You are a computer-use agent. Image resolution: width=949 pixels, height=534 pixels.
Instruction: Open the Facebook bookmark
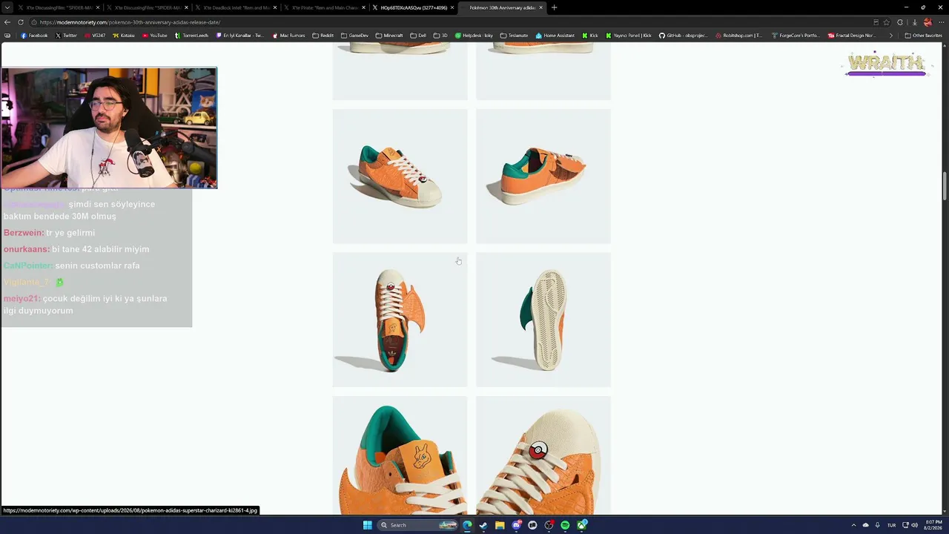(34, 36)
